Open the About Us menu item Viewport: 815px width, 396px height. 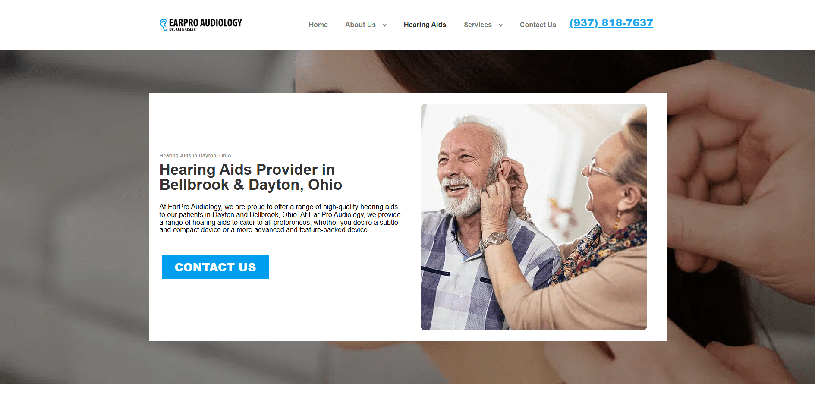360,25
